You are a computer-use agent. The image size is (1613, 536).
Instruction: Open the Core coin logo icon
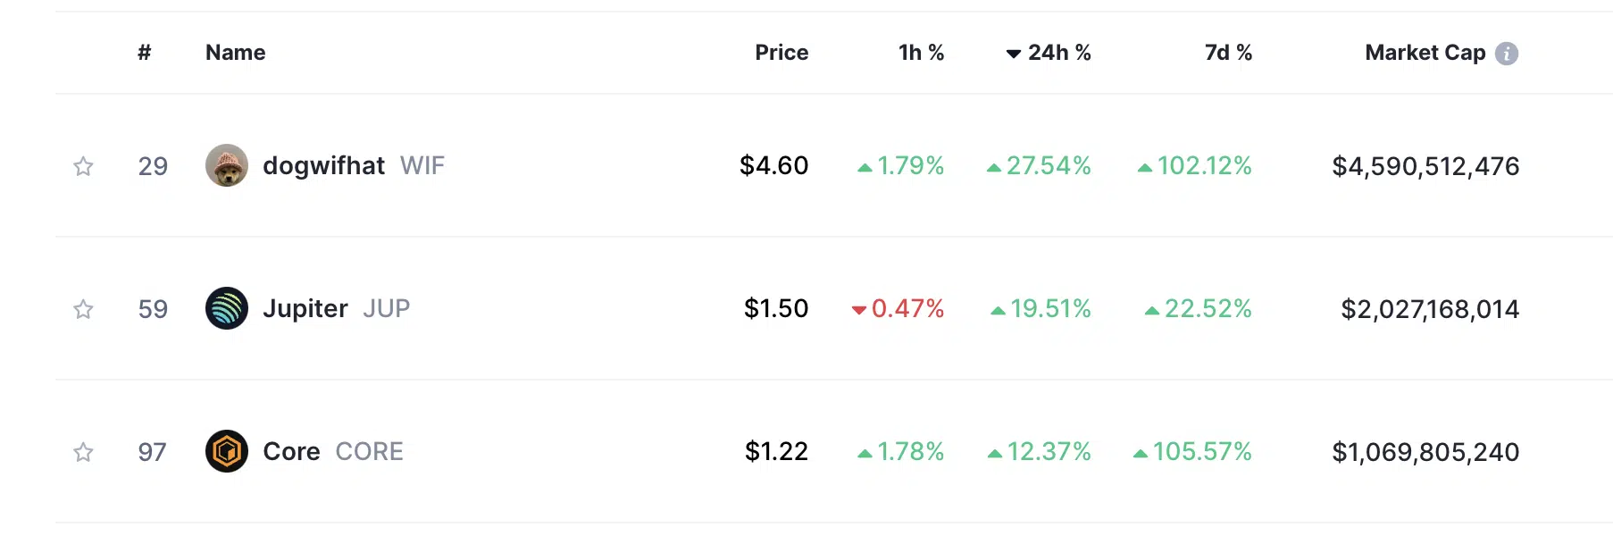[227, 451]
